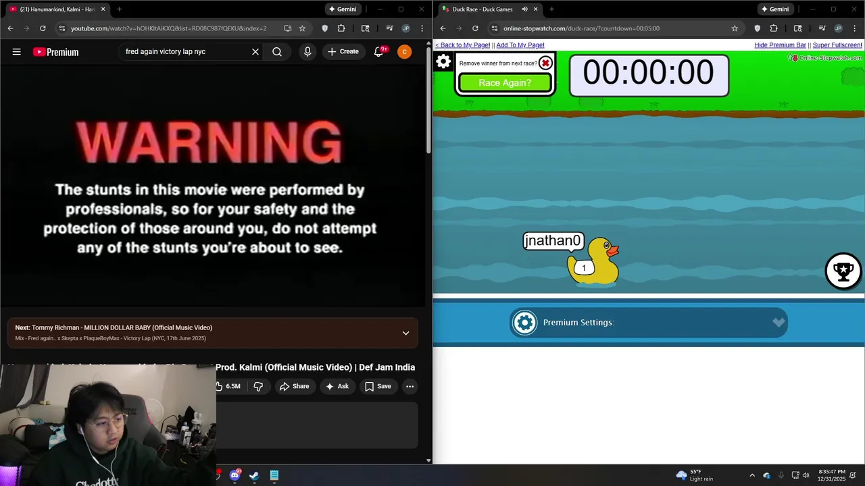
Task: Open media controls icon in YouTube window
Action: point(389,28)
